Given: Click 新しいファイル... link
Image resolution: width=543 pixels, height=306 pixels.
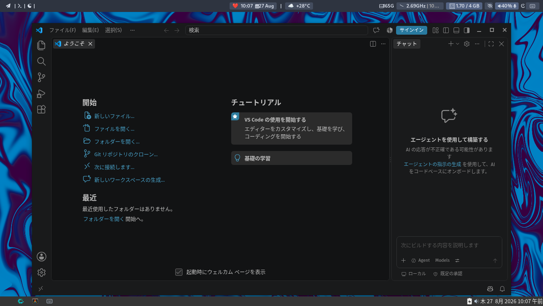Looking at the screenshot, I should tap(114, 116).
